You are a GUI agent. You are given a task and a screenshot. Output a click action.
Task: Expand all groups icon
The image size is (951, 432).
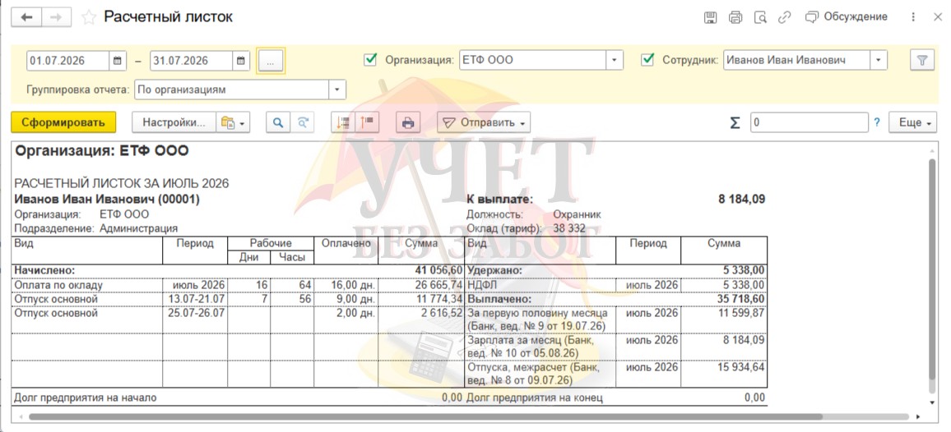(367, 122)
